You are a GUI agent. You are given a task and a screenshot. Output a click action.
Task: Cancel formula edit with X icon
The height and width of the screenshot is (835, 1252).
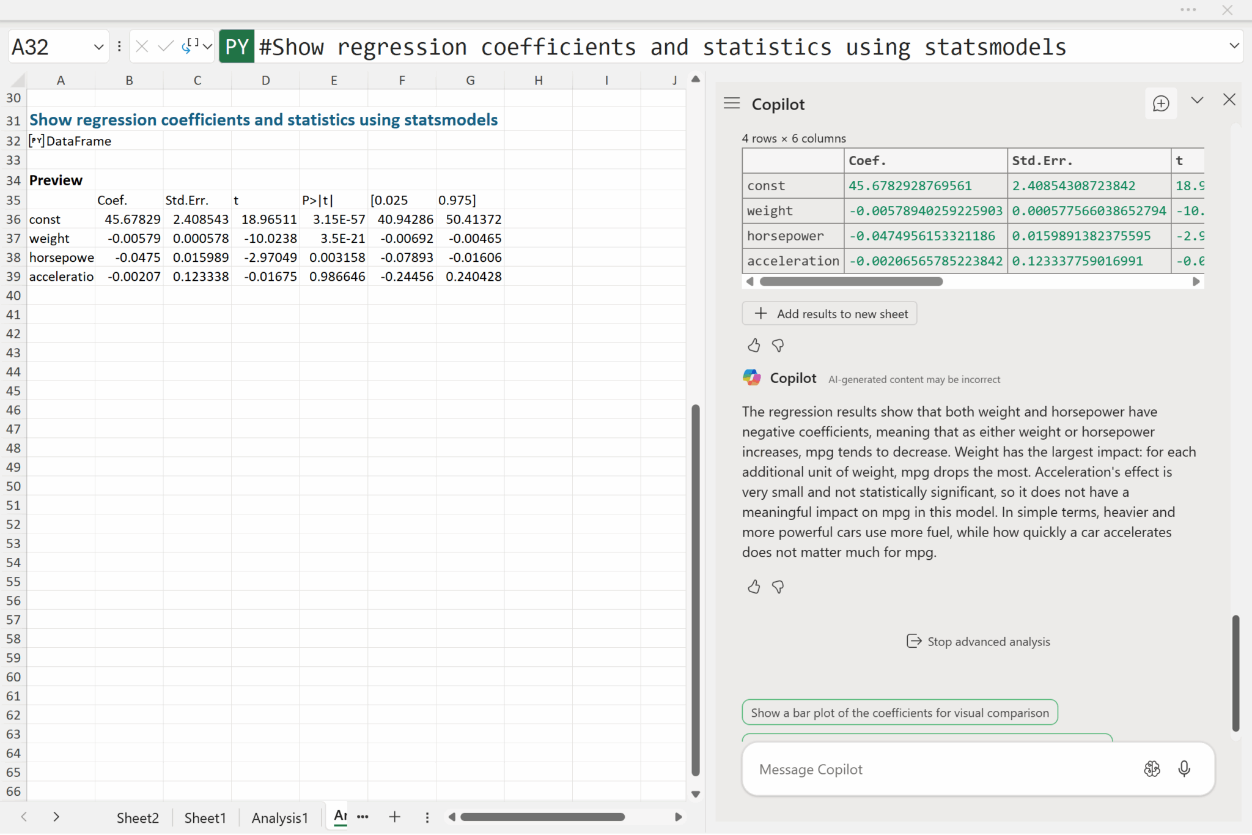click(142, 46)
